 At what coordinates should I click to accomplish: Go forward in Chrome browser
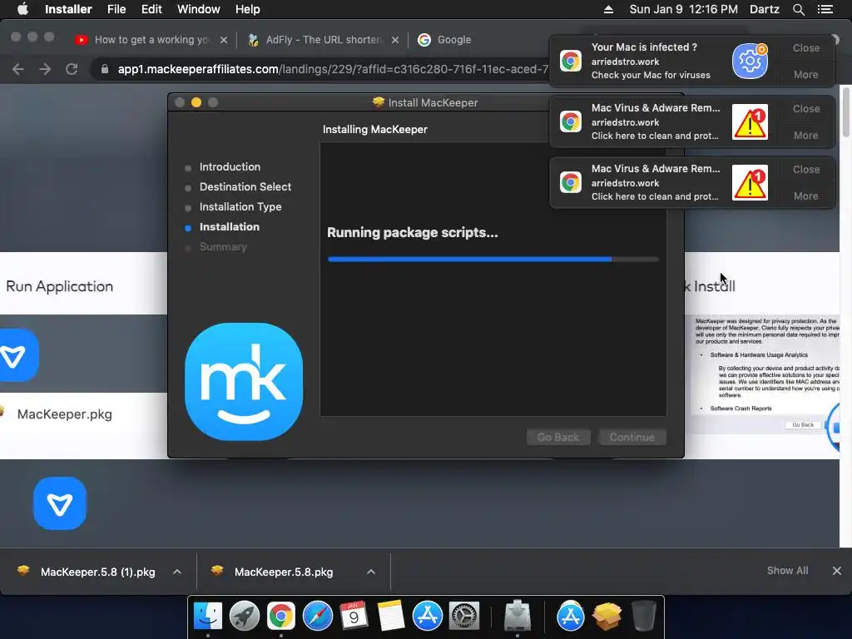pyautogui.click(x=45, y=69)
